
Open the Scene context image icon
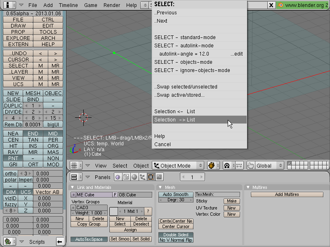point(159,177)
